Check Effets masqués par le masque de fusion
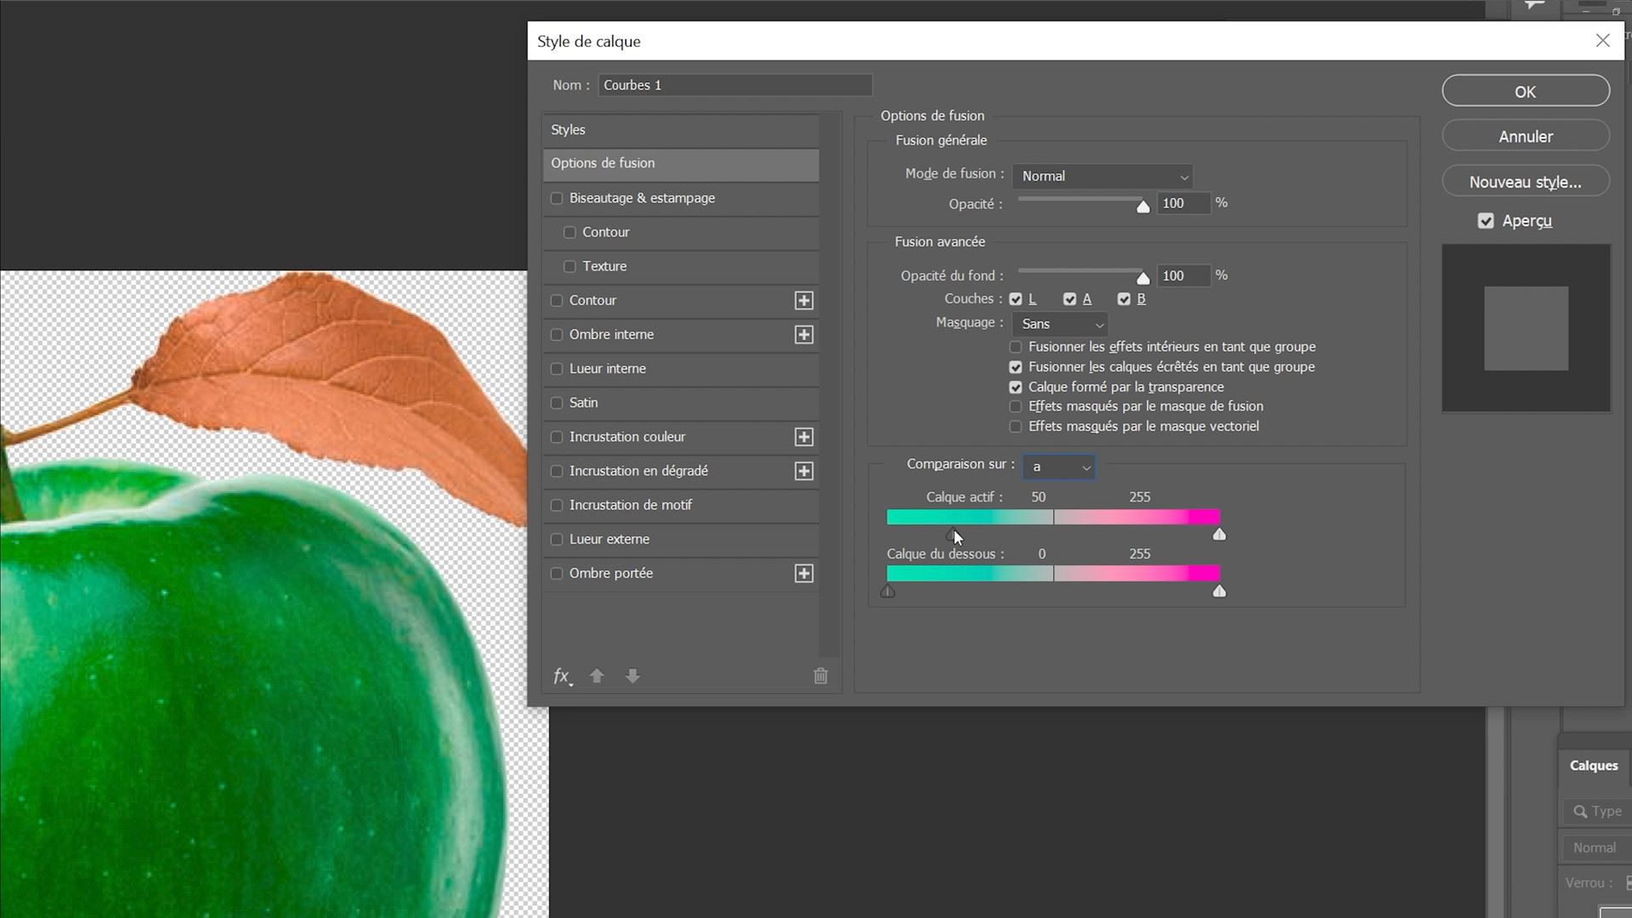Viewport: 1632px width, 918px height. click(x=1015, y=406)
